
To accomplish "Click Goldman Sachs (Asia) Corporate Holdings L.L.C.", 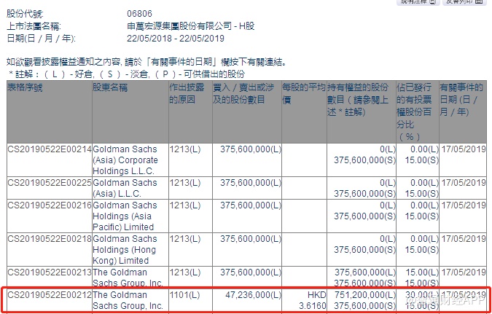I will [x=125, y=160].
